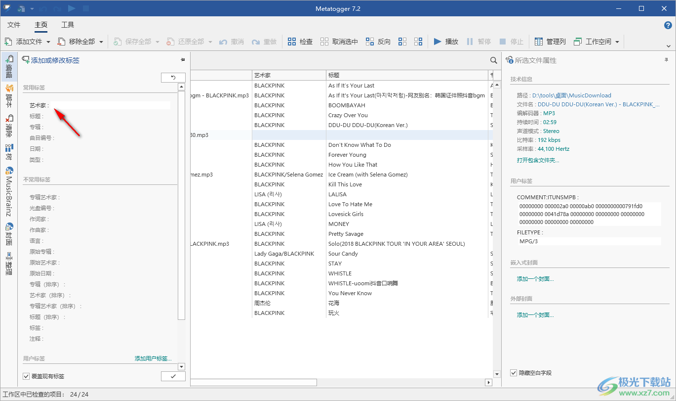Screen dimensions: 676x401
Task: Click the 艺术家 artist input field
Action: click(111, 105)
